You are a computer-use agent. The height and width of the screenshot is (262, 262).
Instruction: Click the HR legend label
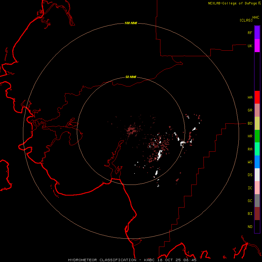[250, 136]
